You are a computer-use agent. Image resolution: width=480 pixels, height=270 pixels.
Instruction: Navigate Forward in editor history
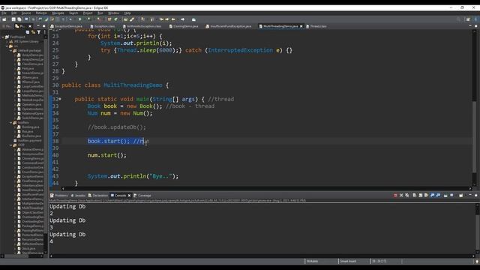click(x=183, y=19)
